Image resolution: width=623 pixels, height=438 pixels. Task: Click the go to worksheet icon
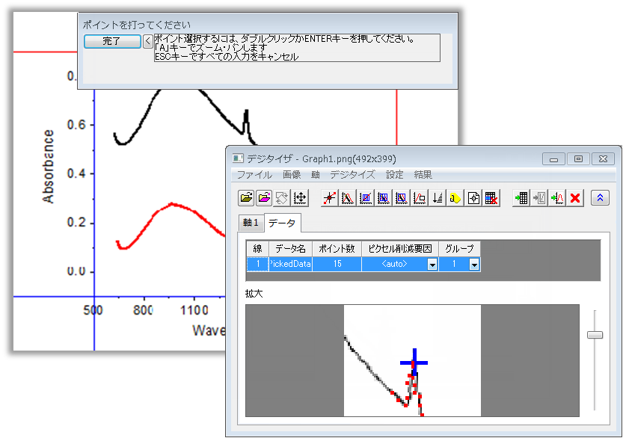[521, 198]
